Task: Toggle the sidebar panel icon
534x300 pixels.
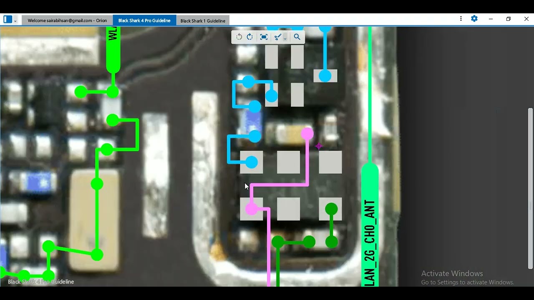Action: click(8, 20)
